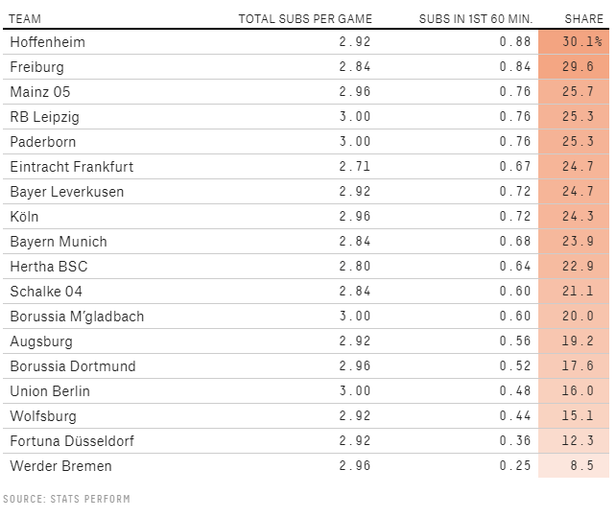Viewport: 616px width, 517px height.
Task: Click the RB Leipzig team name
Action: (45, 117)
